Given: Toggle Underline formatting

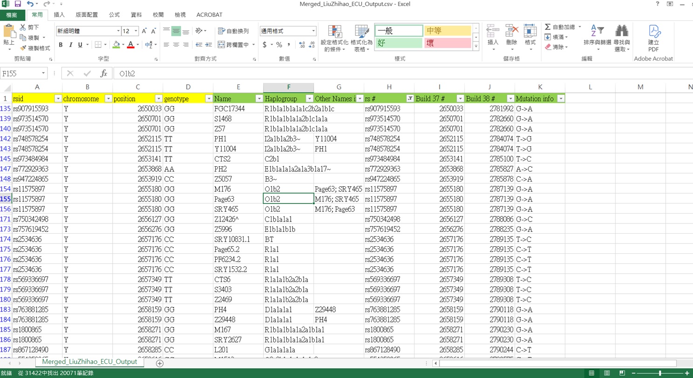Looking at the screenshot, I should [x=80, y=45].
